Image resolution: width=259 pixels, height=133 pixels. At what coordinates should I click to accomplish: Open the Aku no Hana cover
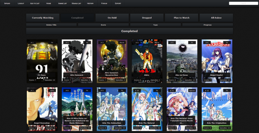(x=182, y=61)
